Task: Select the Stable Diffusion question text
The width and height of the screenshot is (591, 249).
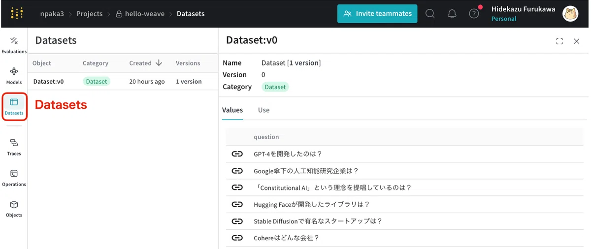Action: [318, 221]
